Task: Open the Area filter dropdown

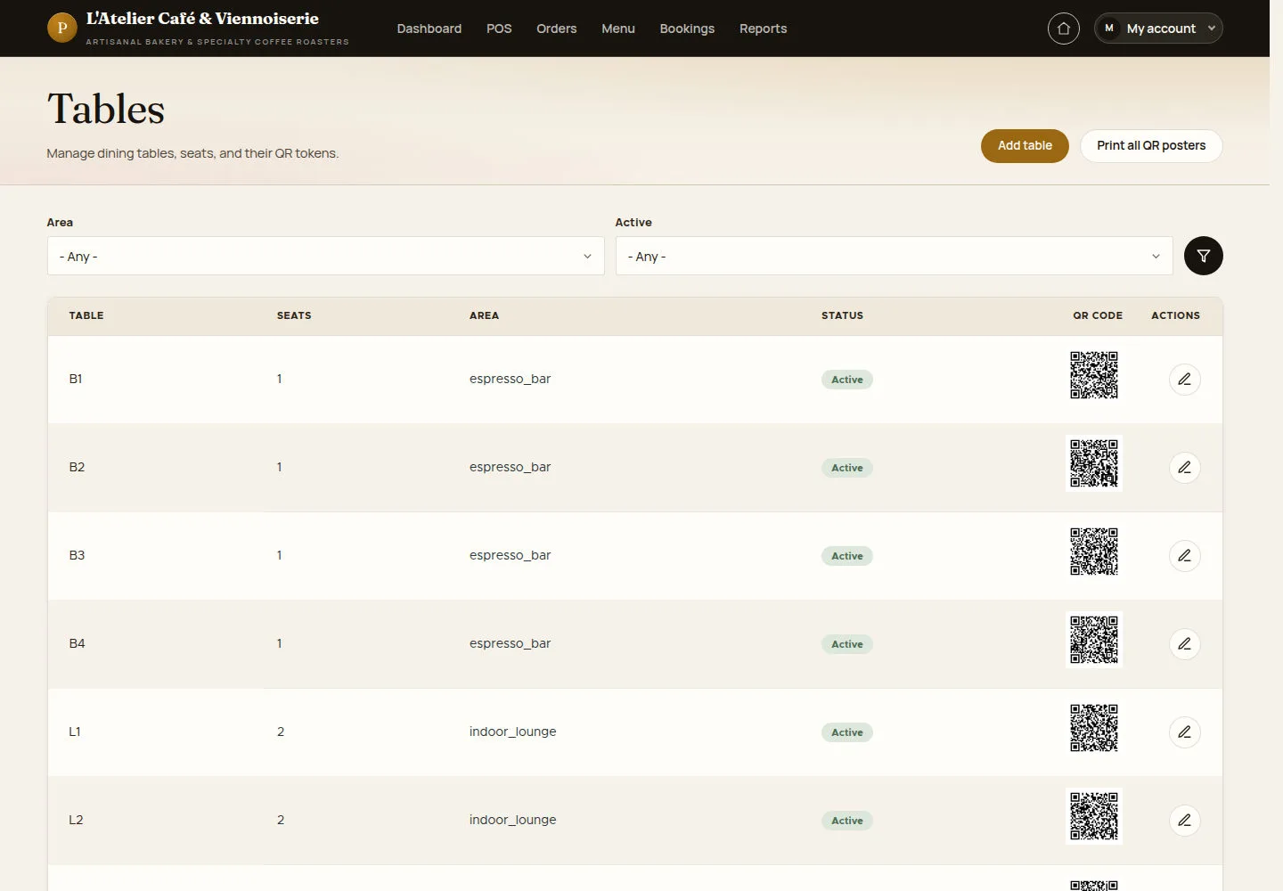Action: 325,256
